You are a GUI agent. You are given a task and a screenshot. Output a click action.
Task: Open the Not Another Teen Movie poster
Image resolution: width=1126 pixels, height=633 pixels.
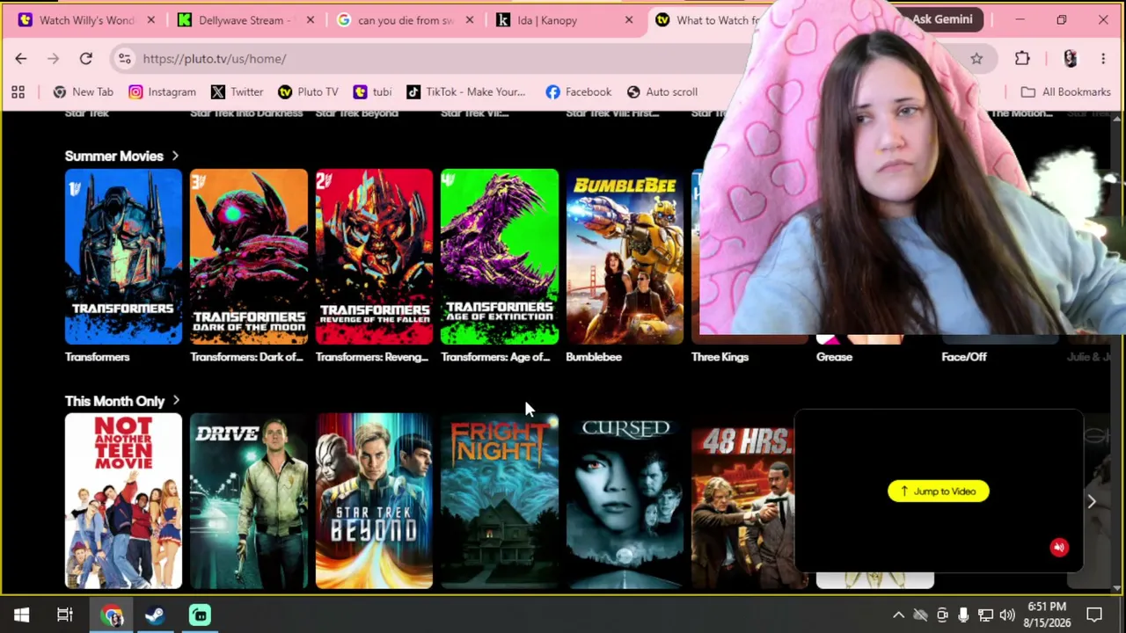pyautogui.click(x=123, y=501)
